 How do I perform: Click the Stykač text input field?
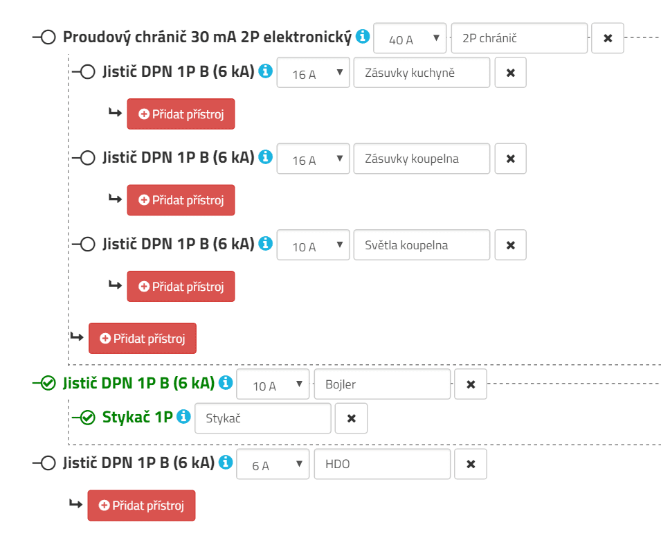262,418
